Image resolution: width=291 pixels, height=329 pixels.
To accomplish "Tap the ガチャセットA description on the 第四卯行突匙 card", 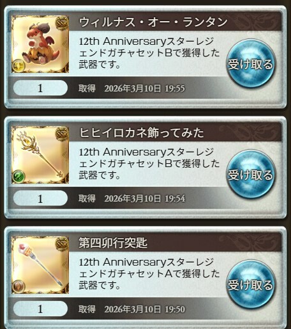I will point(149,274).
